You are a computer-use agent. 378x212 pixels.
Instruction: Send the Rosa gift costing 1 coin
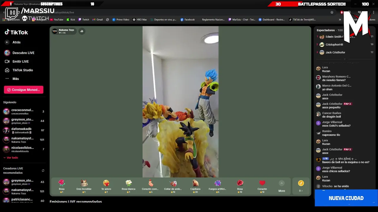(x=61, y=186)
